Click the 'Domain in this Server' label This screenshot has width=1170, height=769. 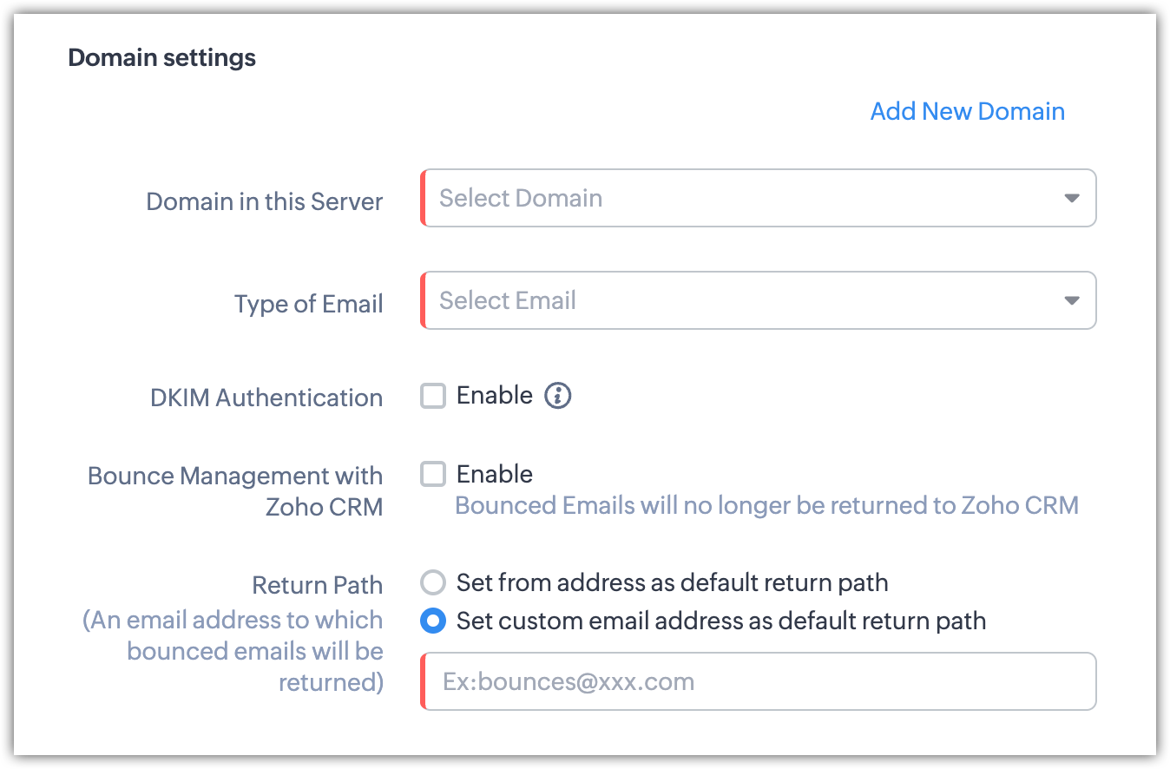[265, 201]
